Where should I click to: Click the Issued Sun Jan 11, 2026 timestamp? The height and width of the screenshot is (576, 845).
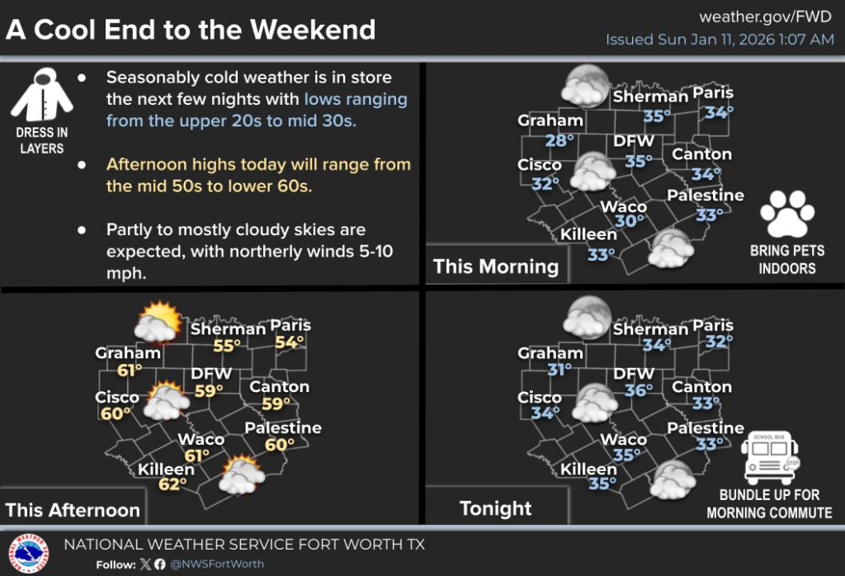click(x=720, y=40)
